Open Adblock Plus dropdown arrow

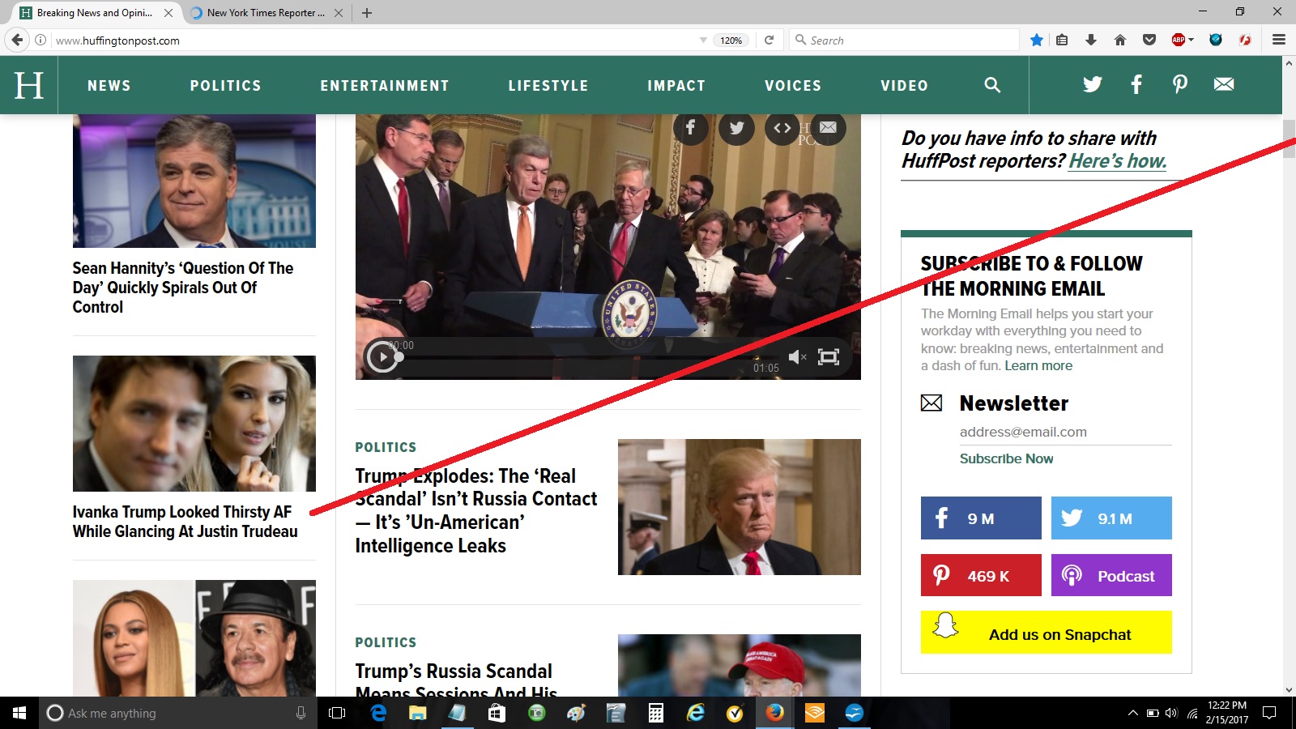tap(1192, 40)
